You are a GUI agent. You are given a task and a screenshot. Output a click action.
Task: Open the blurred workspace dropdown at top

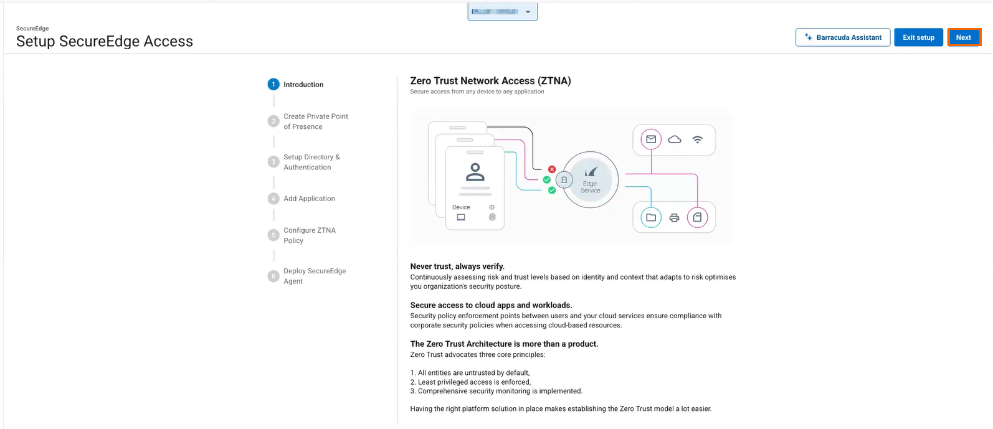coord(502,12)
